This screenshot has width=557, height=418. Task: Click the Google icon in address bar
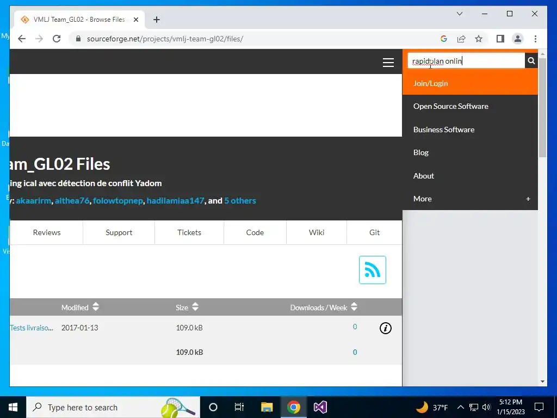pos(444,39)
